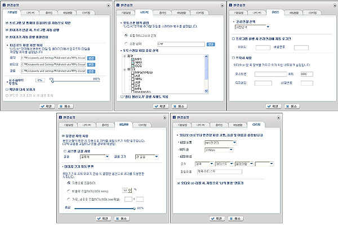The height and width of the screenshot is (225, 338).
Task: Check MP4 in the file type tree
Action: coord(133,89)
